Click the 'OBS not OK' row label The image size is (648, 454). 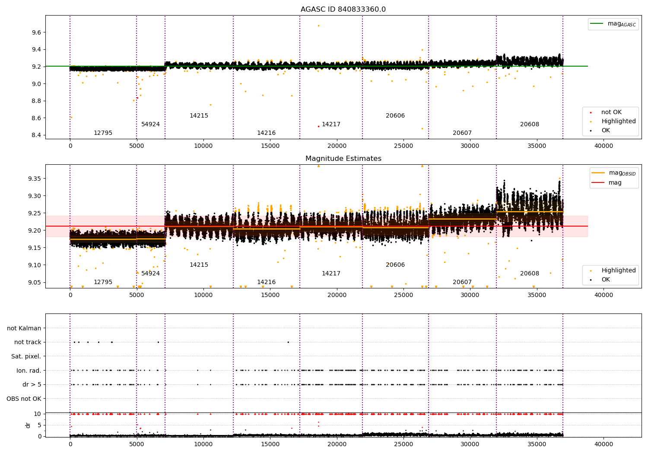click(x=24, y=399)
